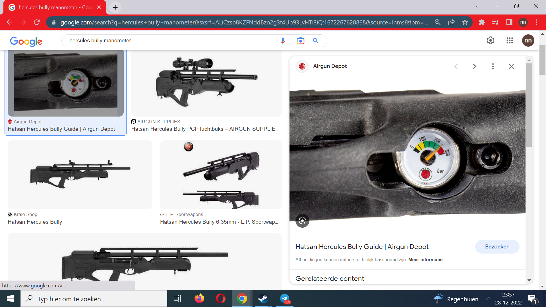
Task: Open the Krale Shop Hatsan Hercules Bully link
Action: [35, 222]
